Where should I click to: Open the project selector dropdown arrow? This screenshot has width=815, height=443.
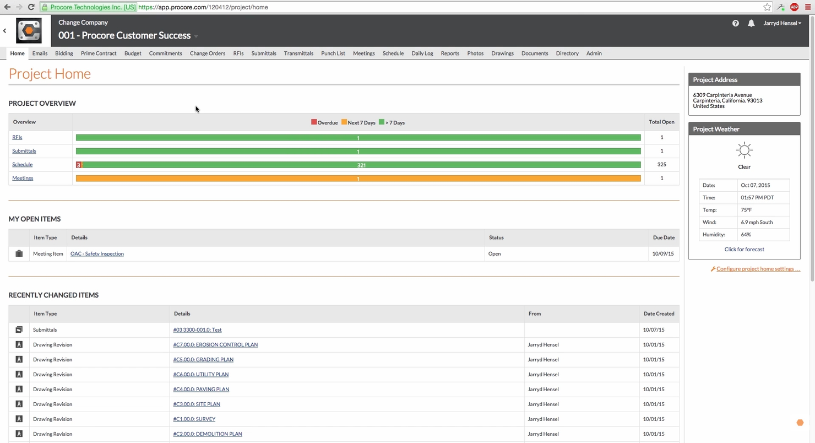tap(195, 35)
